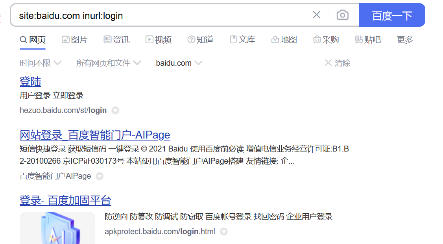Click the 百度一下 search button
Image resolution: width=443 pixels, height=244 pixels.
click(x=392, y=15)
